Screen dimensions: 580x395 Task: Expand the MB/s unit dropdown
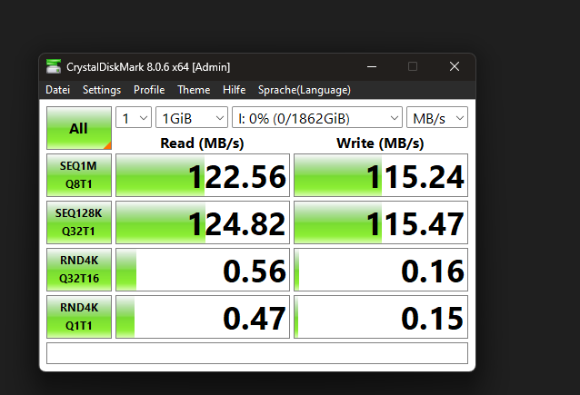[x=437, y=117]
